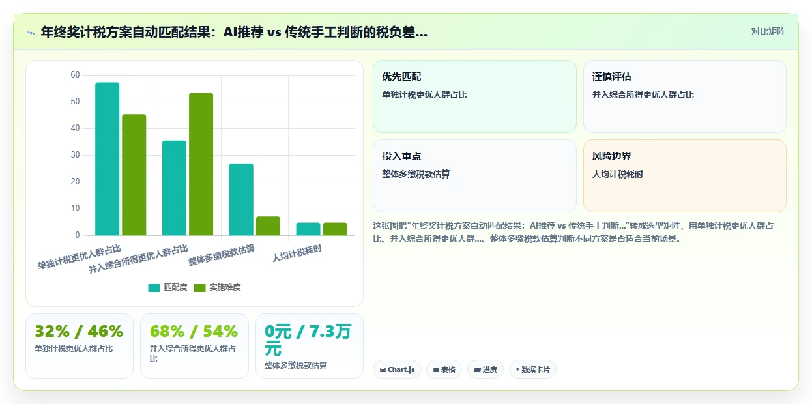Open the 谨慎评估 matrix card
Image resolution: width=812 pixels, height=404 pixels.
coord(684,96)
